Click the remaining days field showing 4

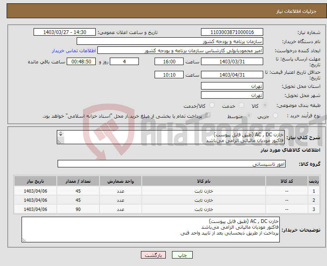tap(124, 61)
